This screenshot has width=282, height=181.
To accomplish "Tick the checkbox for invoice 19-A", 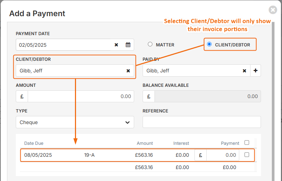I will tap(247, 155).
